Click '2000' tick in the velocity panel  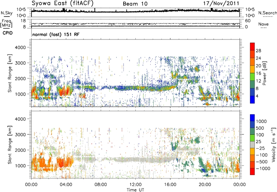(20, 150)
